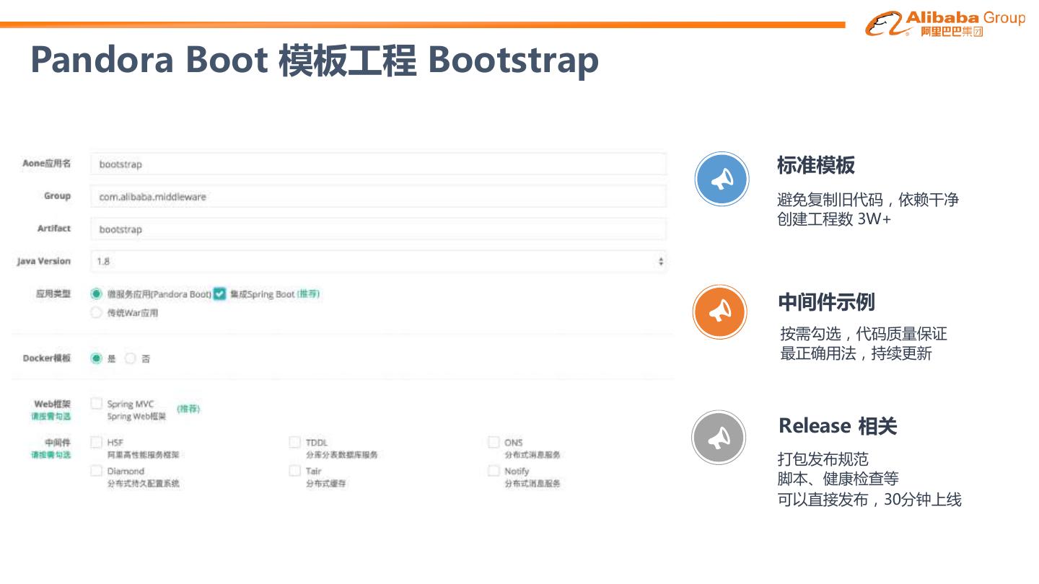Image resolution: width=1039 pixels, height=584 pixels.
Task: Click the text 打包发布规范
Action: tap(823, 459)
